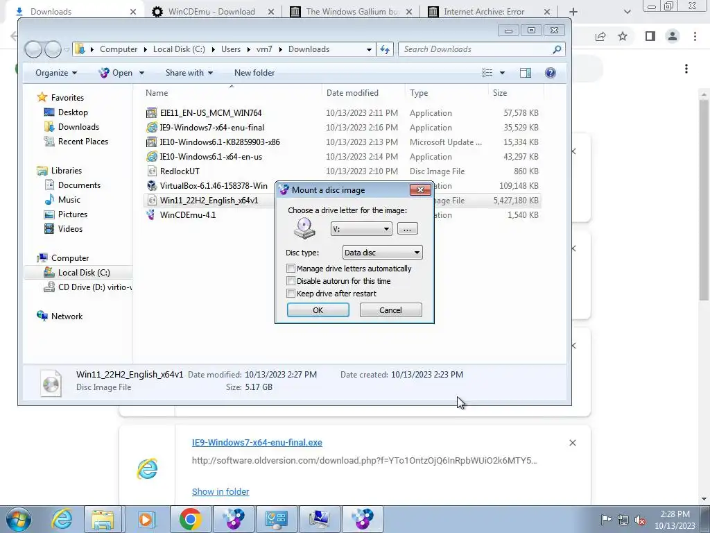Select the VirtualBox-6.1.46-158378-Win file icon
Viewport: 710px width, 533px height.
pyautogui.click(x=152, y=186)
